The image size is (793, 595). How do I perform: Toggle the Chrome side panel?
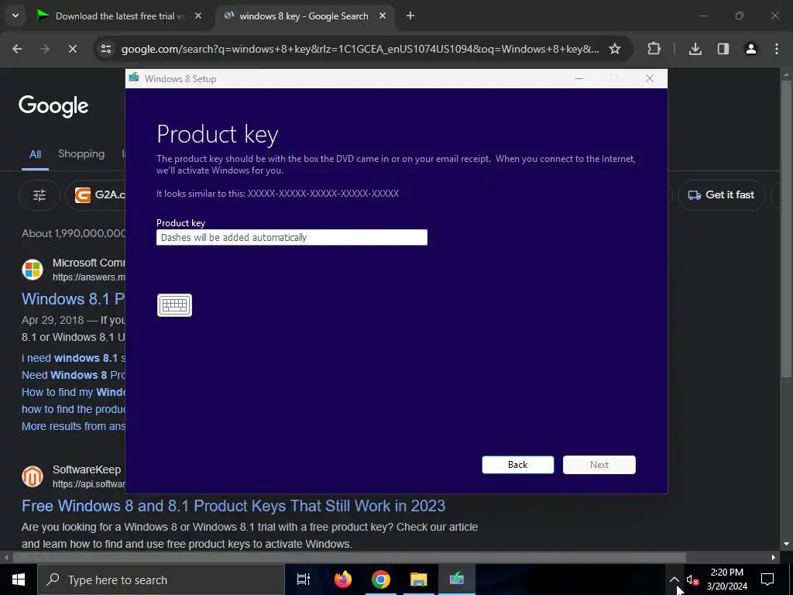(723, 49)
